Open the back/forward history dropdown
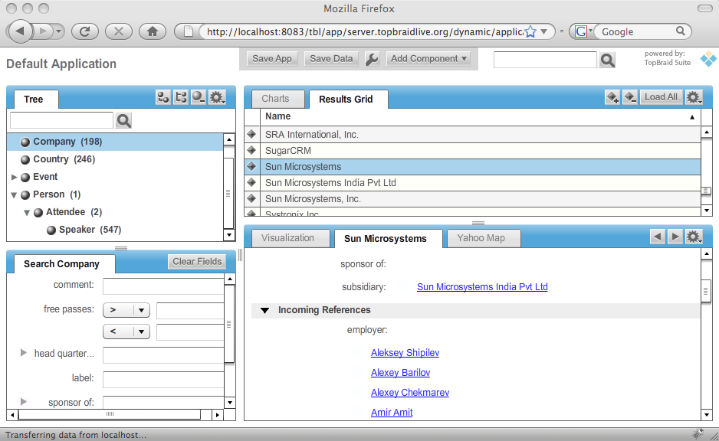The image size is (719, 441). [58, 31]
